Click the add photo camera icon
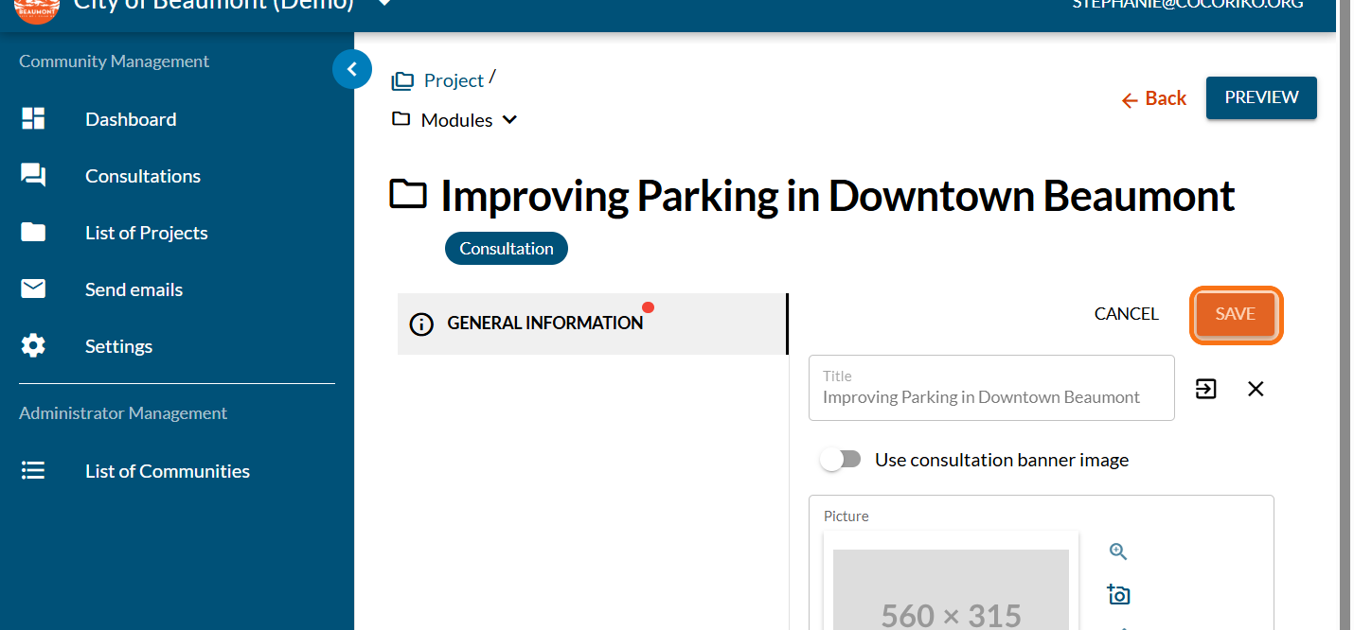The image size is (1354, 630). pos(1118,594)
